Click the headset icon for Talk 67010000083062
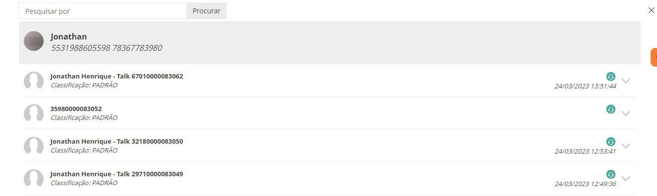Screen dimensions: 657x196 click(611, 77)
